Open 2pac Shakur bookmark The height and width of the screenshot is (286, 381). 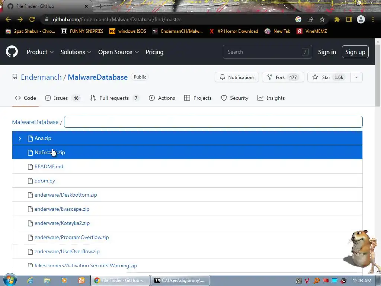click(x=31, y=31)
